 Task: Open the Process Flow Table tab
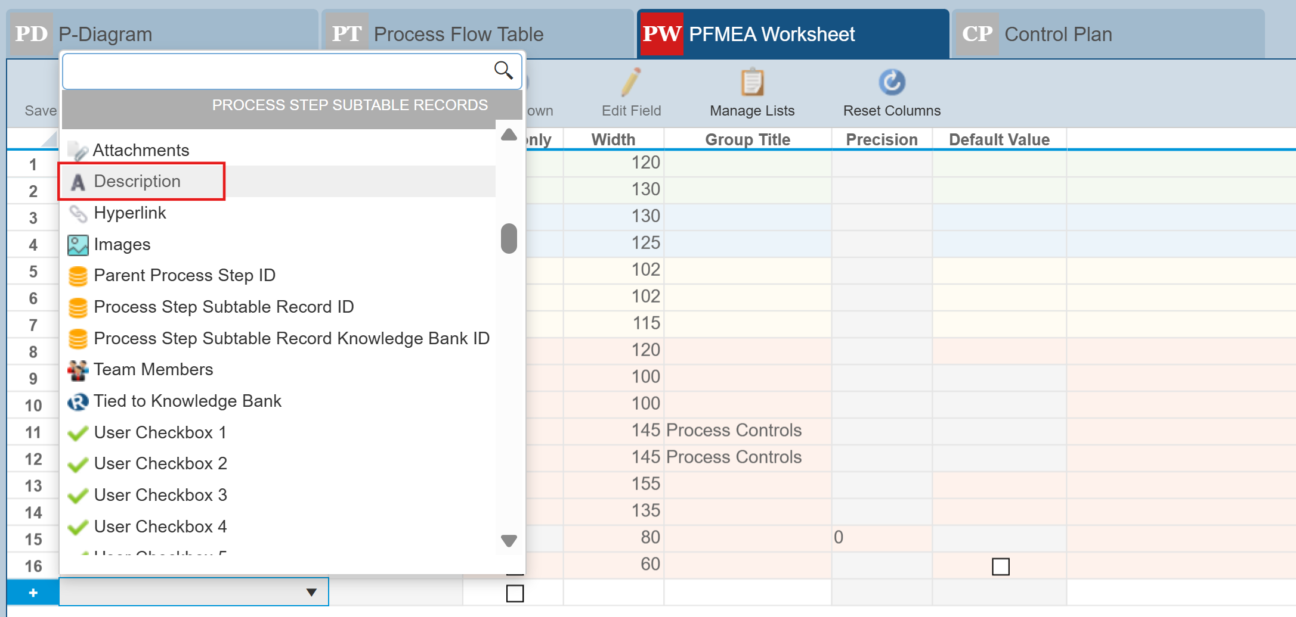tap(458, 35)
